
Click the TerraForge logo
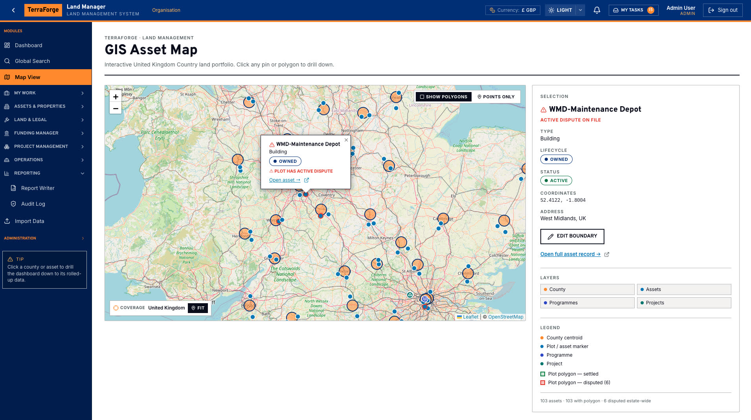click(43, 10)
